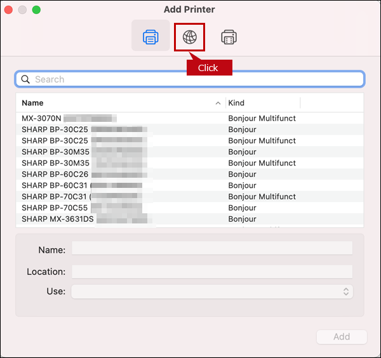
Task: Close the Add Printer window
Action: (x=9, y=10)
